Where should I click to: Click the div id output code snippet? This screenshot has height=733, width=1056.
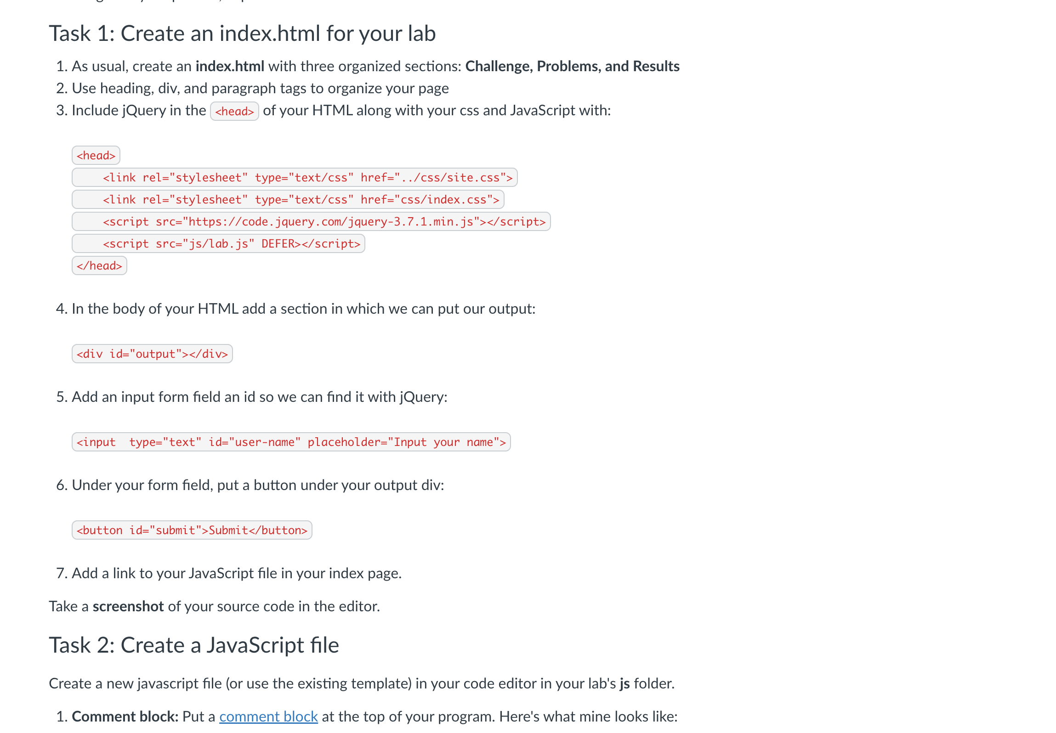[152, 354]
